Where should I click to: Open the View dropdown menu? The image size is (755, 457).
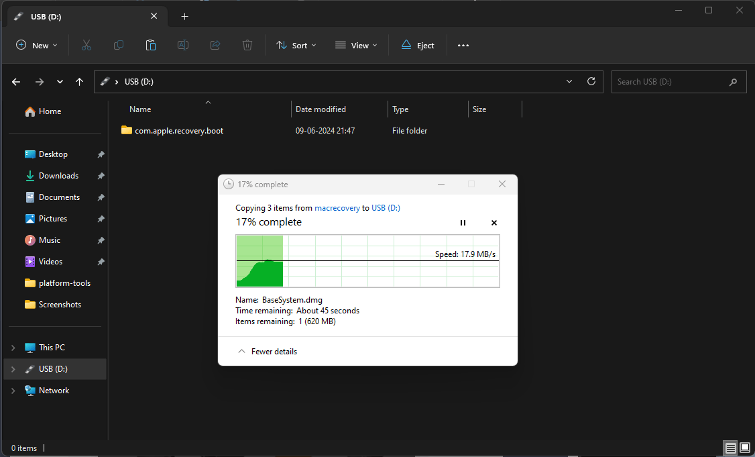(356, 46)
